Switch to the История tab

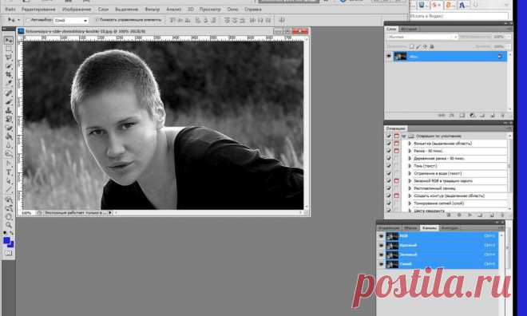pyautogui.click(x=409, y=29)
